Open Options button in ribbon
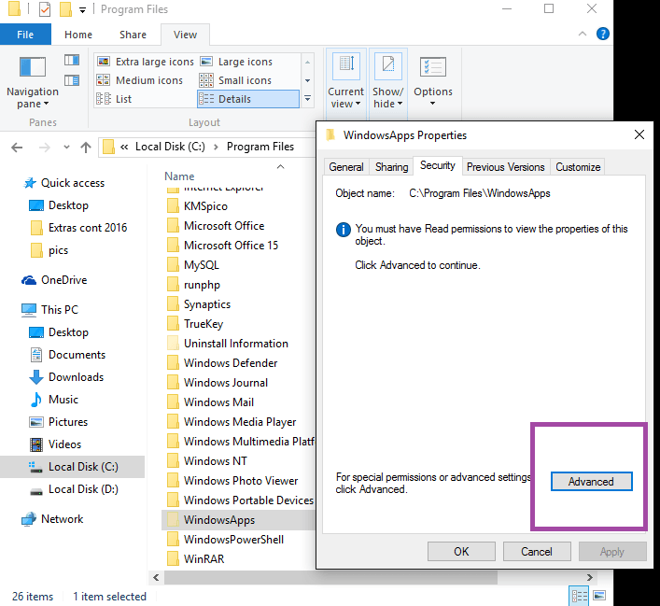Image resolution: width=660 pixels, height=606 pixels. pyautogui.click(x=433, y=81)
